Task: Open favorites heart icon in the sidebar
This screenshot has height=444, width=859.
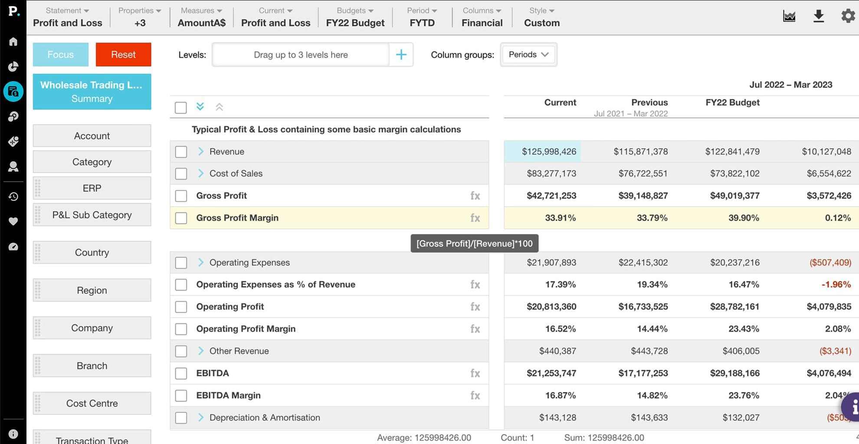Action: (13, 222)
